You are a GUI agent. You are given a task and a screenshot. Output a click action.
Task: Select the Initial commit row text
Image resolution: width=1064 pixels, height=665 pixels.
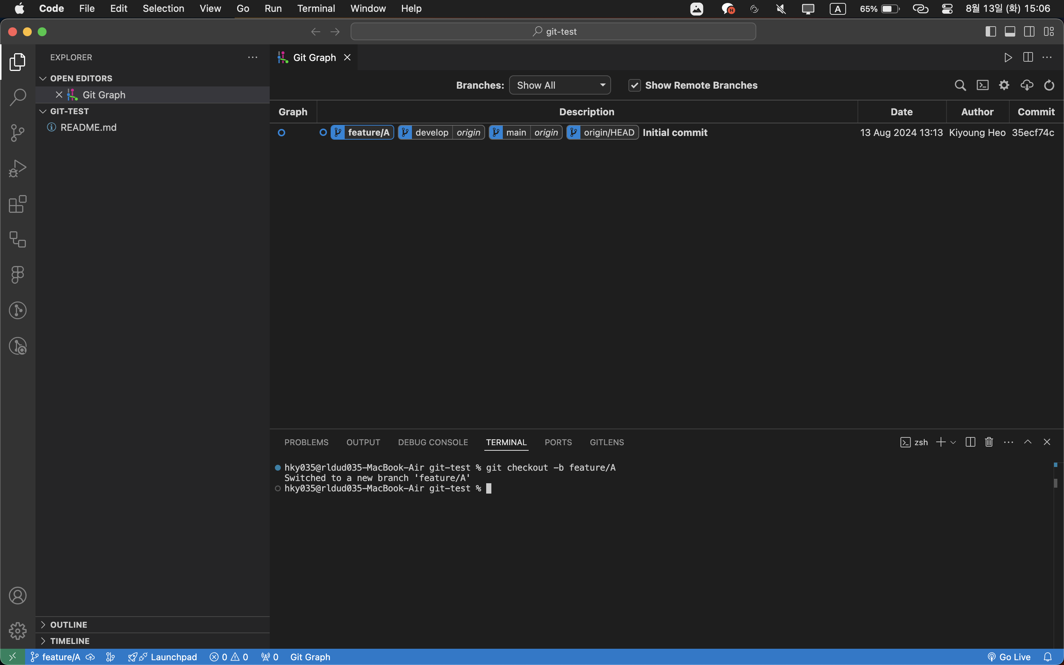point(675,132)
